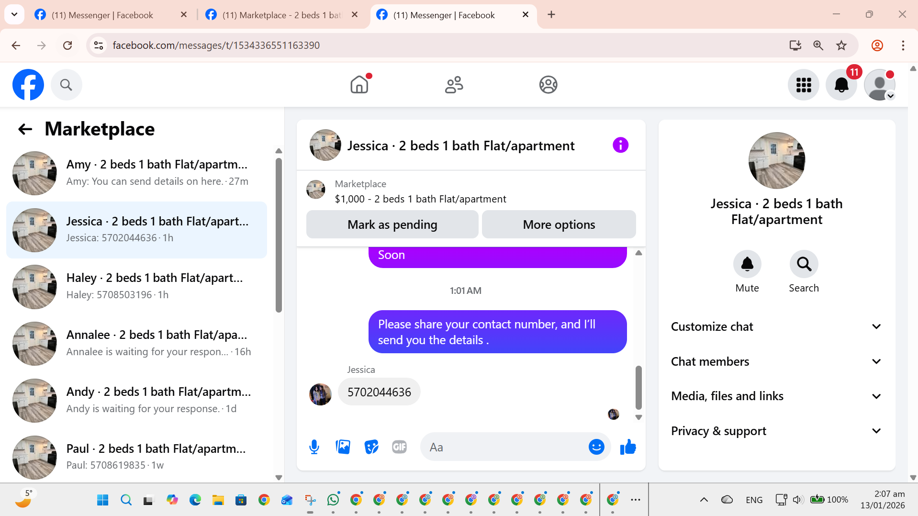
Task: Expand the Customize chat section
Action: pyautogui.click(x=776, y=326)
